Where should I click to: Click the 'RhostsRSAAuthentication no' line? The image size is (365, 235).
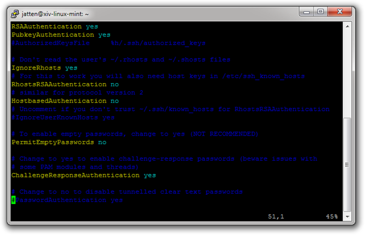[x=65, y=85]
